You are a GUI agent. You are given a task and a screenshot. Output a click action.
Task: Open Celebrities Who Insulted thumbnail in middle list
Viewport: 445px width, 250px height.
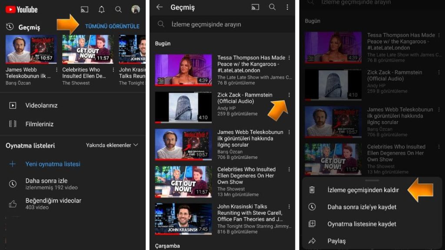point(183,182)
